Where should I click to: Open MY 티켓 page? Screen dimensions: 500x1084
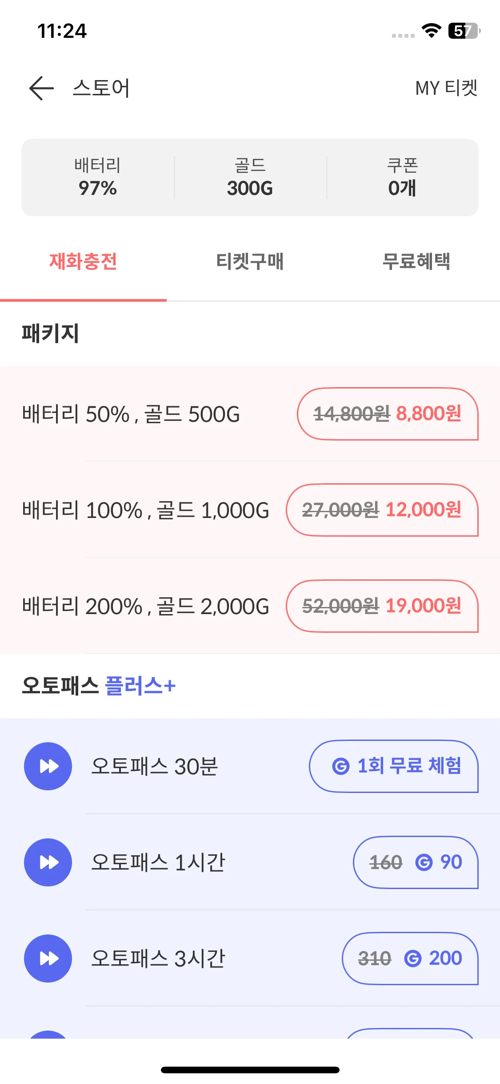[446, 88]
